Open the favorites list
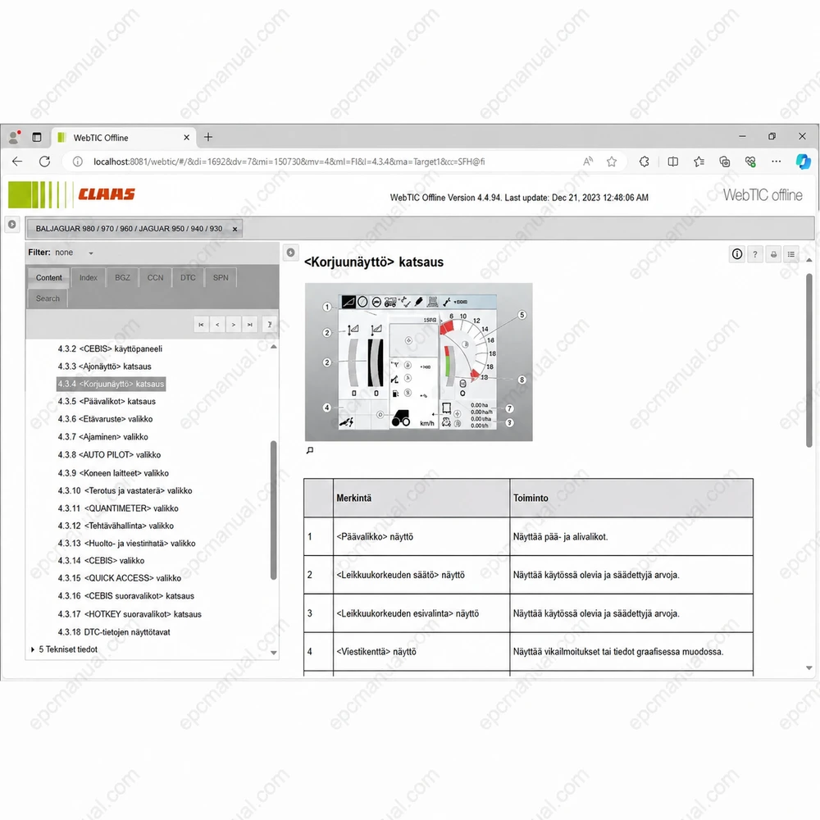This screenshot has height=820, width=820. [699, 162]
